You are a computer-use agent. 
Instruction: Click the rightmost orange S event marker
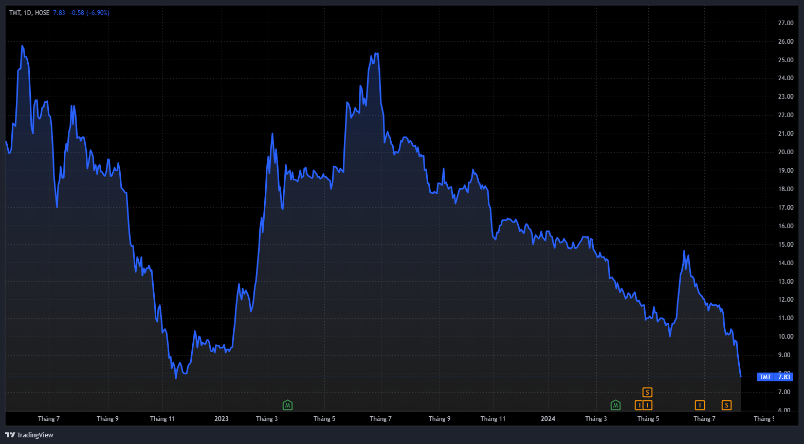tap(726, 405)
